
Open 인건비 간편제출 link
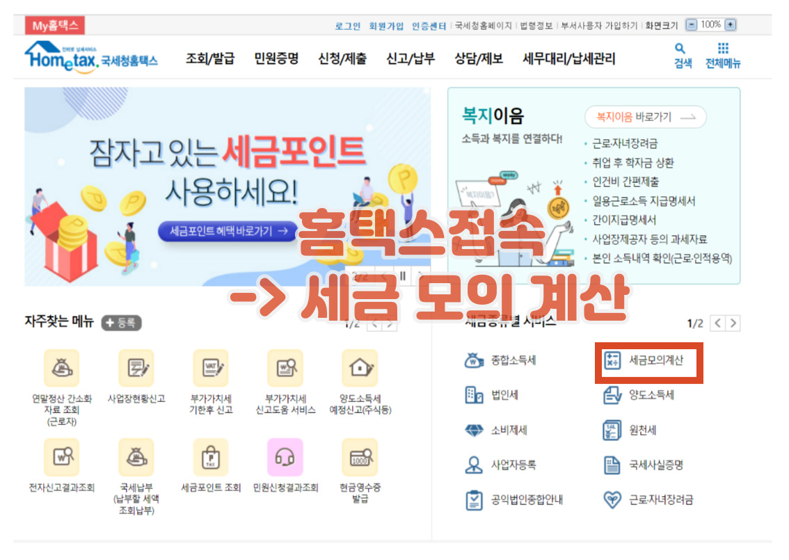pyautogui.click(x=625, y=182)
